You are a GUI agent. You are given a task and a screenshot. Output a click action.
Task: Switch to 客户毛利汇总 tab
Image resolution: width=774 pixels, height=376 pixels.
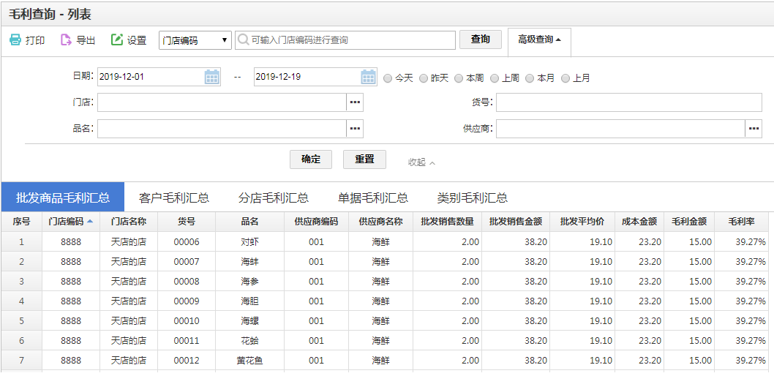174,198
